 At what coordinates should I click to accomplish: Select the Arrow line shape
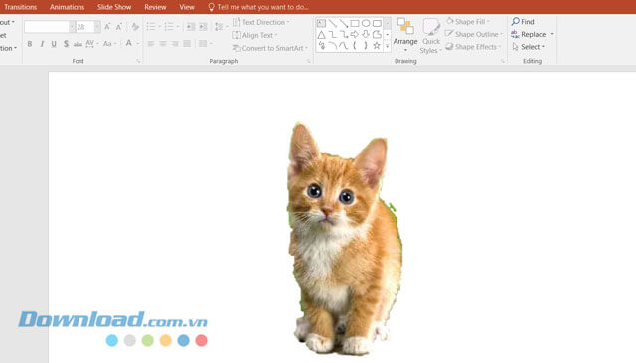344,23
